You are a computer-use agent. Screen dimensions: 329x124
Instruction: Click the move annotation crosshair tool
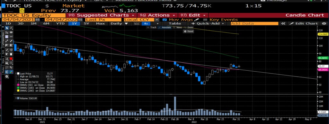(11, 50)
